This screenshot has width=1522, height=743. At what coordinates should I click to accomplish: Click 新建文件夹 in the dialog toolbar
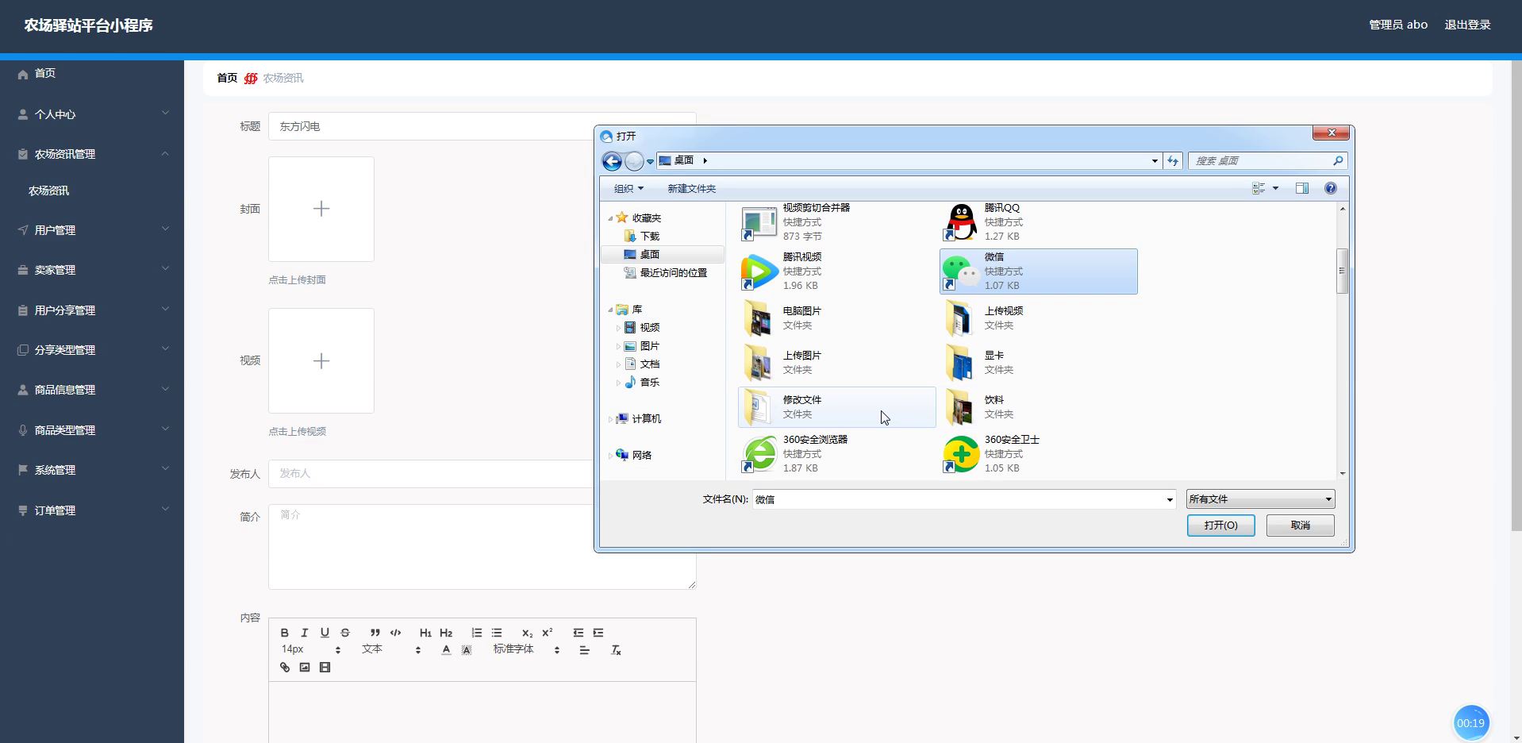click(x=691, y=189)
